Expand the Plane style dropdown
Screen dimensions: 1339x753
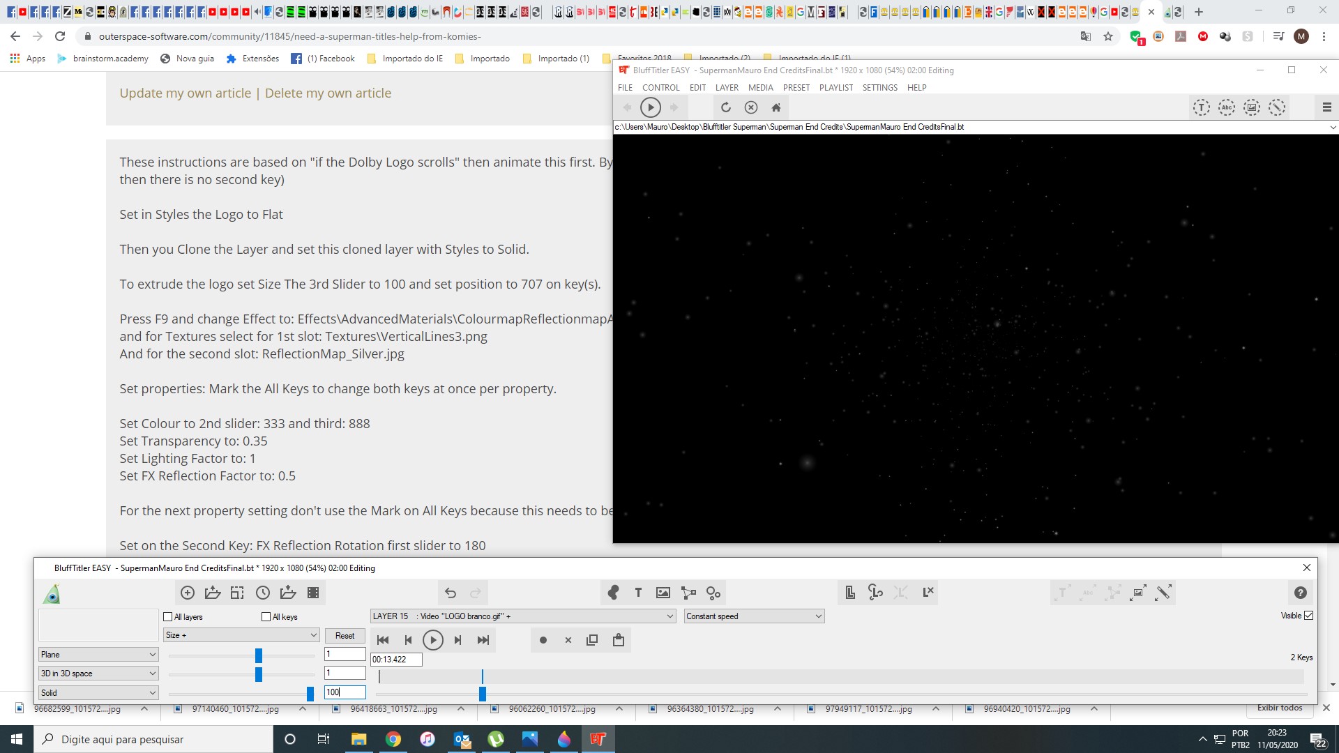pyautogui.click(x=98, y=655)
